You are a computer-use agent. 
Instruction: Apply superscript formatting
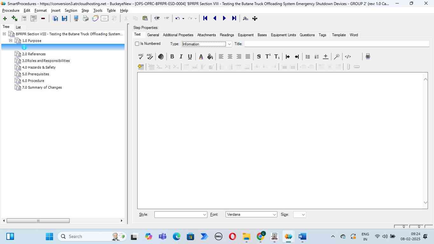tap(268, 57)
